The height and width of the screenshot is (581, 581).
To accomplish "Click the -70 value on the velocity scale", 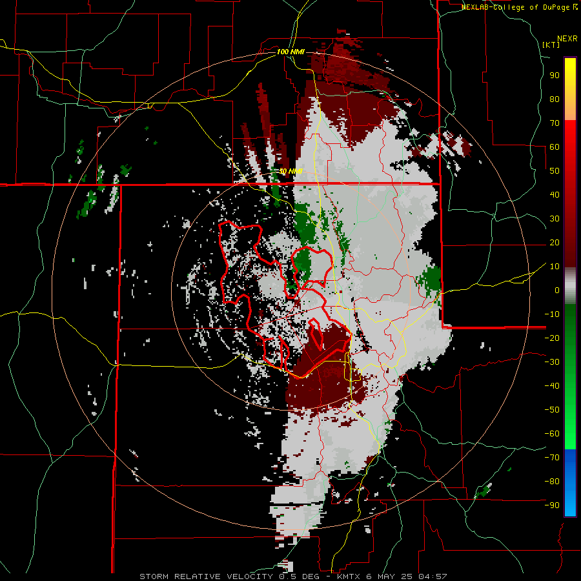I will 552,457.
